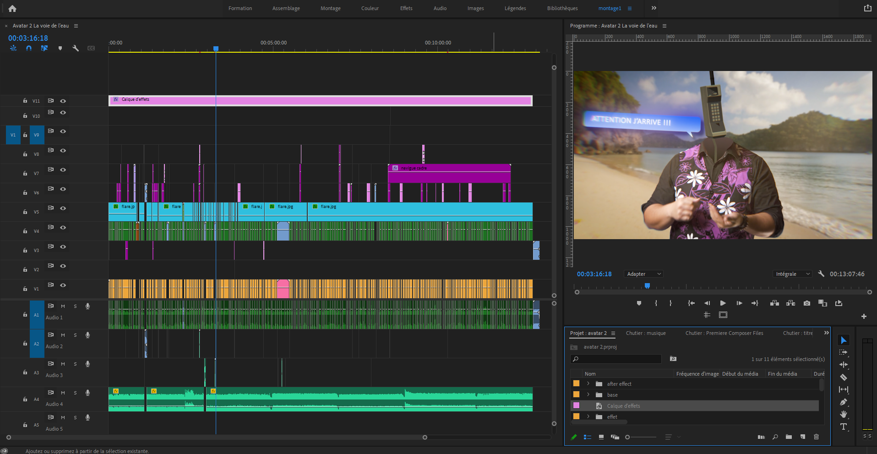Select the Type tool
The width and height of the screenshot is (877, 454).
tap(844, 427)
